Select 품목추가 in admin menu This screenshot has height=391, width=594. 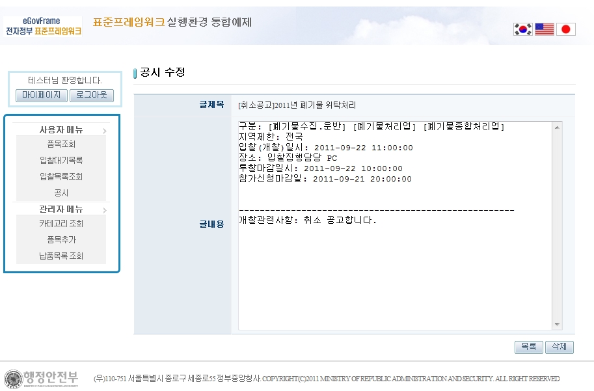click(61, 240)
